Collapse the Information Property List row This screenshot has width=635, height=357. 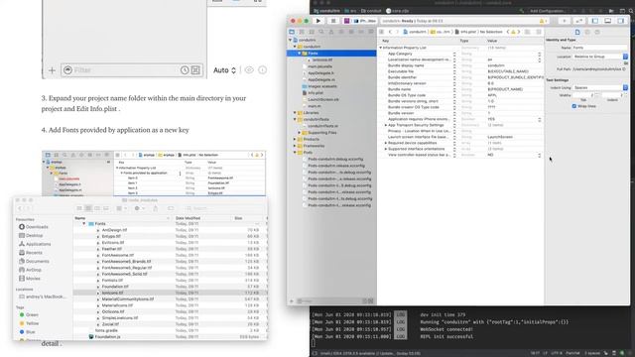tap(381, 48)
